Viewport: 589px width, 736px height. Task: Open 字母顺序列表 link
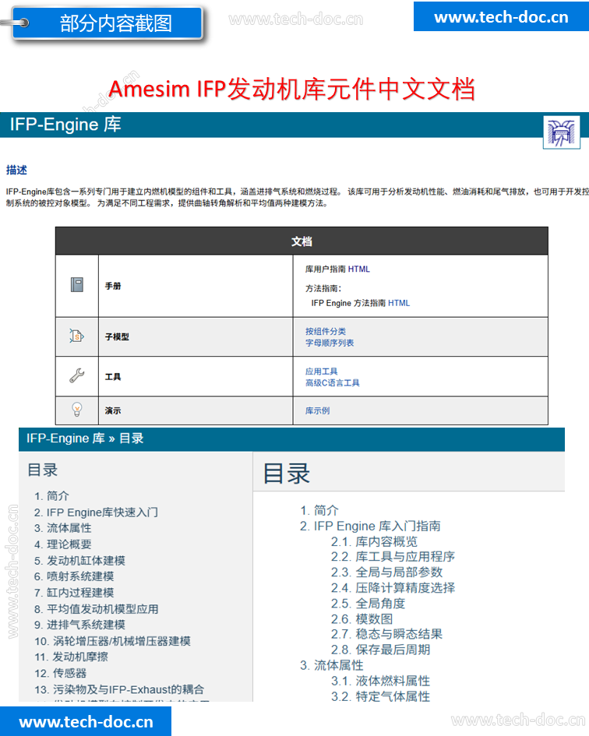(x=330, y=343)
